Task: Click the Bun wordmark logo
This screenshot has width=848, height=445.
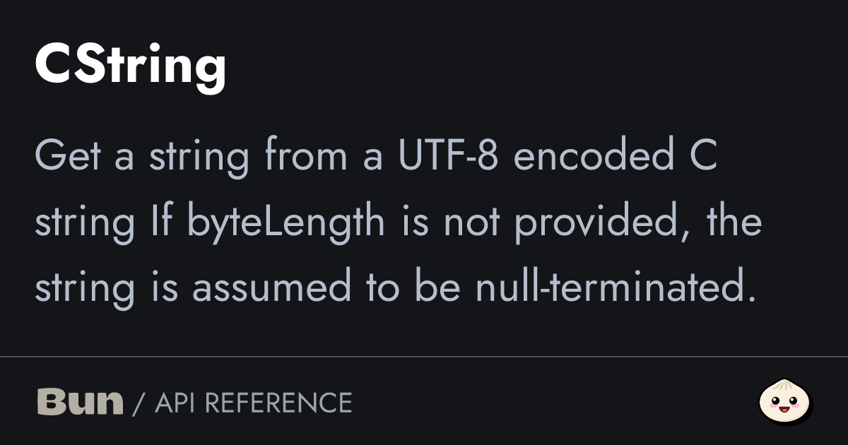Action: tap(79, 403)
